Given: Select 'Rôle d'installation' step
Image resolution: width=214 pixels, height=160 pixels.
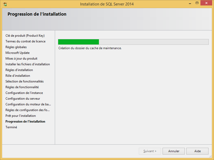Looking at the screenshot, I should [17, 76].
